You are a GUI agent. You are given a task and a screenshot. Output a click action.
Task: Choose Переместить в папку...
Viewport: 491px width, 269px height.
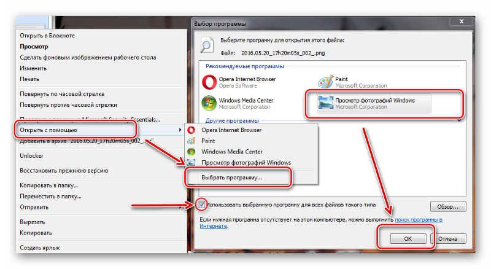(51, 197)
